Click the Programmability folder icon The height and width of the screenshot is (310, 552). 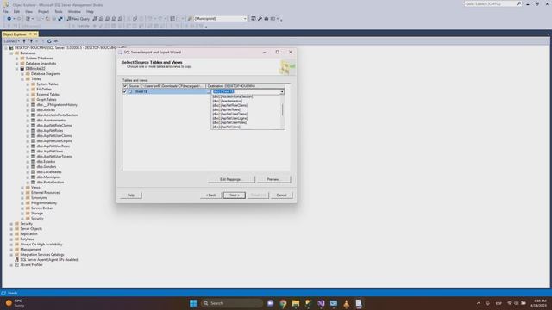point(28,203)
